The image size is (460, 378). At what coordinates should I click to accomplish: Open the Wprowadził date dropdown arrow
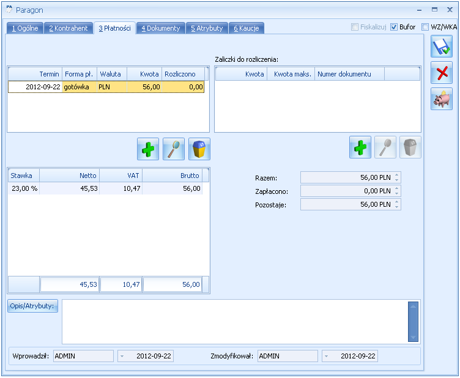(122, 357)
